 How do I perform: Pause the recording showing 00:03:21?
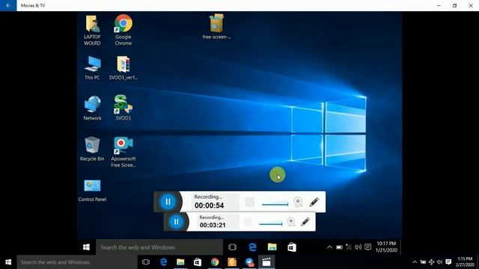177,222
